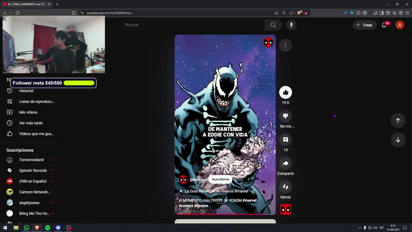Screen dimensions: 412x232
Task: Click the zoom magnifier in address bar
Action: tap(284, 13)
